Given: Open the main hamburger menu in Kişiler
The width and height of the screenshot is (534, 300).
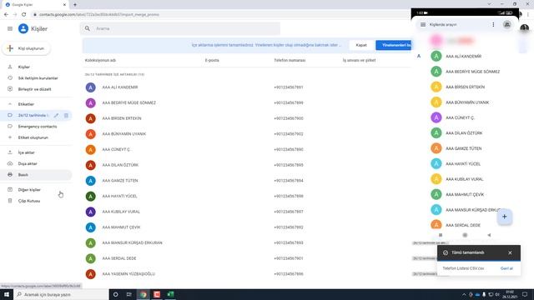Looking at the screenshot, I should [x=10, y=29].
